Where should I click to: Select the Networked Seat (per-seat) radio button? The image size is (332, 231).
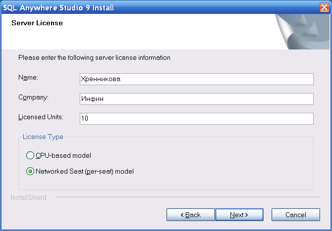click(30, 172)
